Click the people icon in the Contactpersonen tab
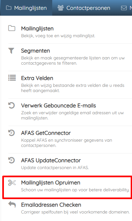This screenshot has height=221, width=132. click(x=61, y=8)
